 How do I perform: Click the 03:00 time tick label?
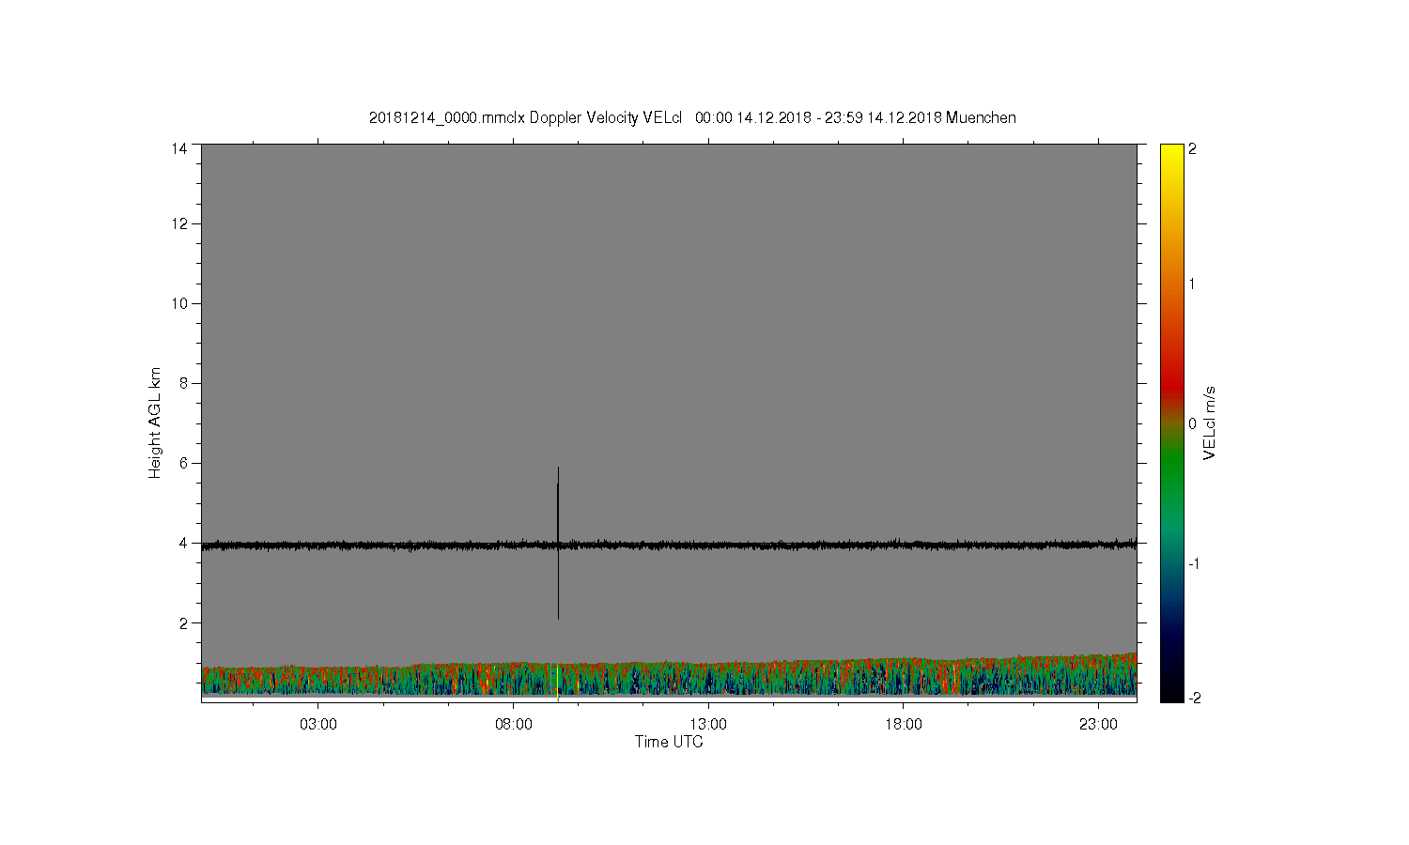[x=318, y=725]
